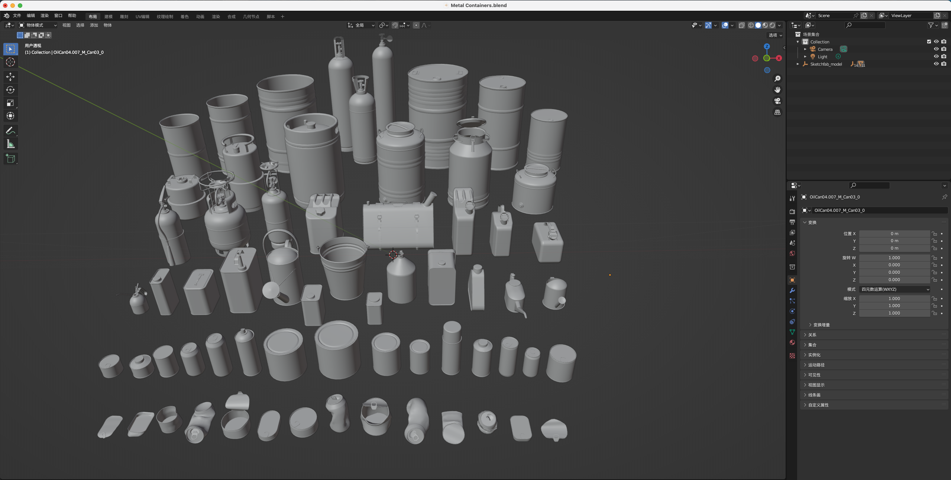The height and width of the screenshot is (480, 951).
Task: Expand the 可见性 panel section
Action: pos(814,375)
